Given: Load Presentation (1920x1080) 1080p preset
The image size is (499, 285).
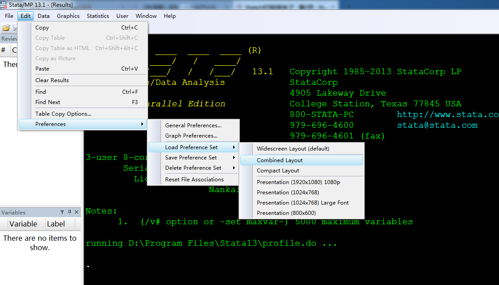Looking at the screenshot, I should point(298,182).
